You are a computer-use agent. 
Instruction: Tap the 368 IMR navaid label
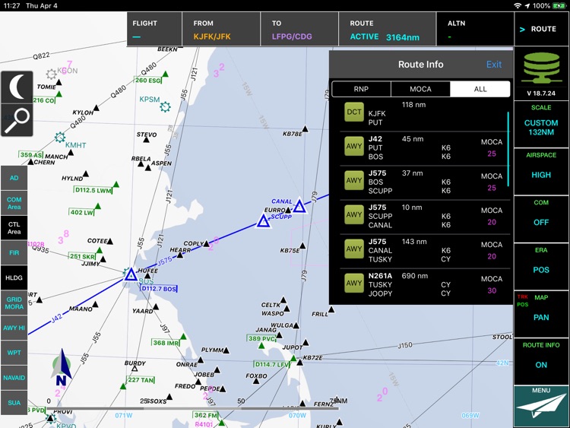click(166, 343)
